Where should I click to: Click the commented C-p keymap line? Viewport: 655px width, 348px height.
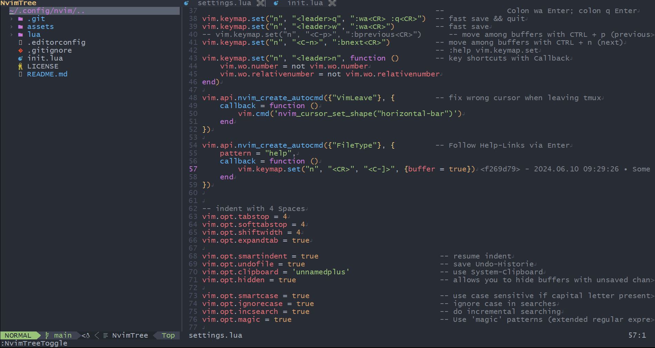click(x=312, y=34)
